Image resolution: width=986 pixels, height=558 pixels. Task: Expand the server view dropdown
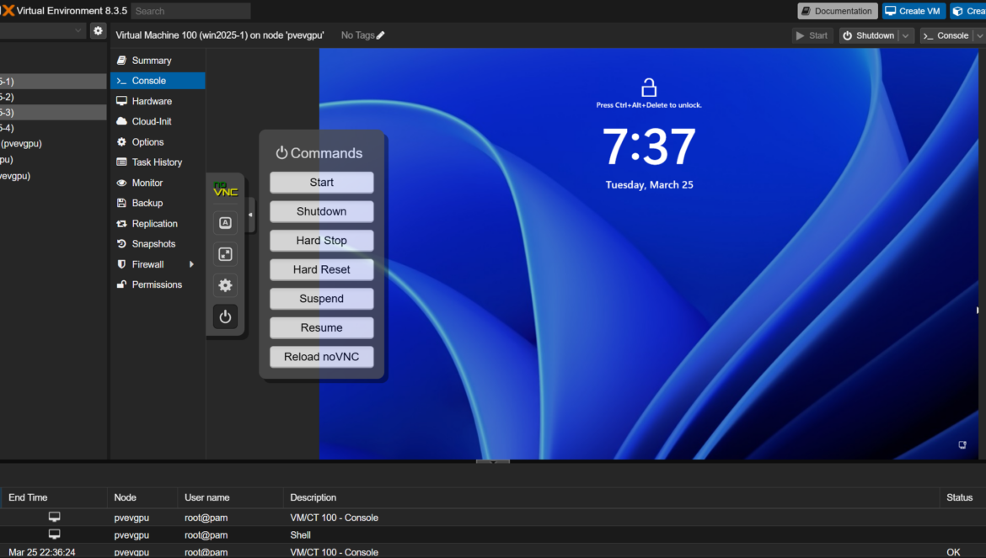tap(78, 31)
